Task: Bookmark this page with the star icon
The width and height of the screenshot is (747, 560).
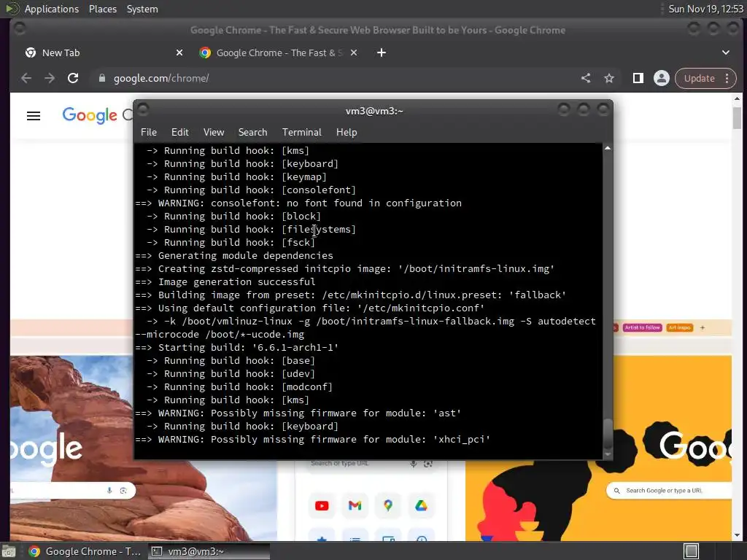Action: [609, 78]
